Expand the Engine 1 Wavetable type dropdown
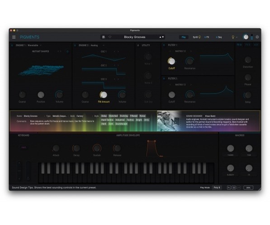Viewport: 270px width, 225px height. pos(41,45)
